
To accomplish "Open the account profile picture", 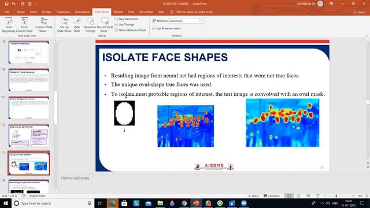I will (x=320, y=4).
